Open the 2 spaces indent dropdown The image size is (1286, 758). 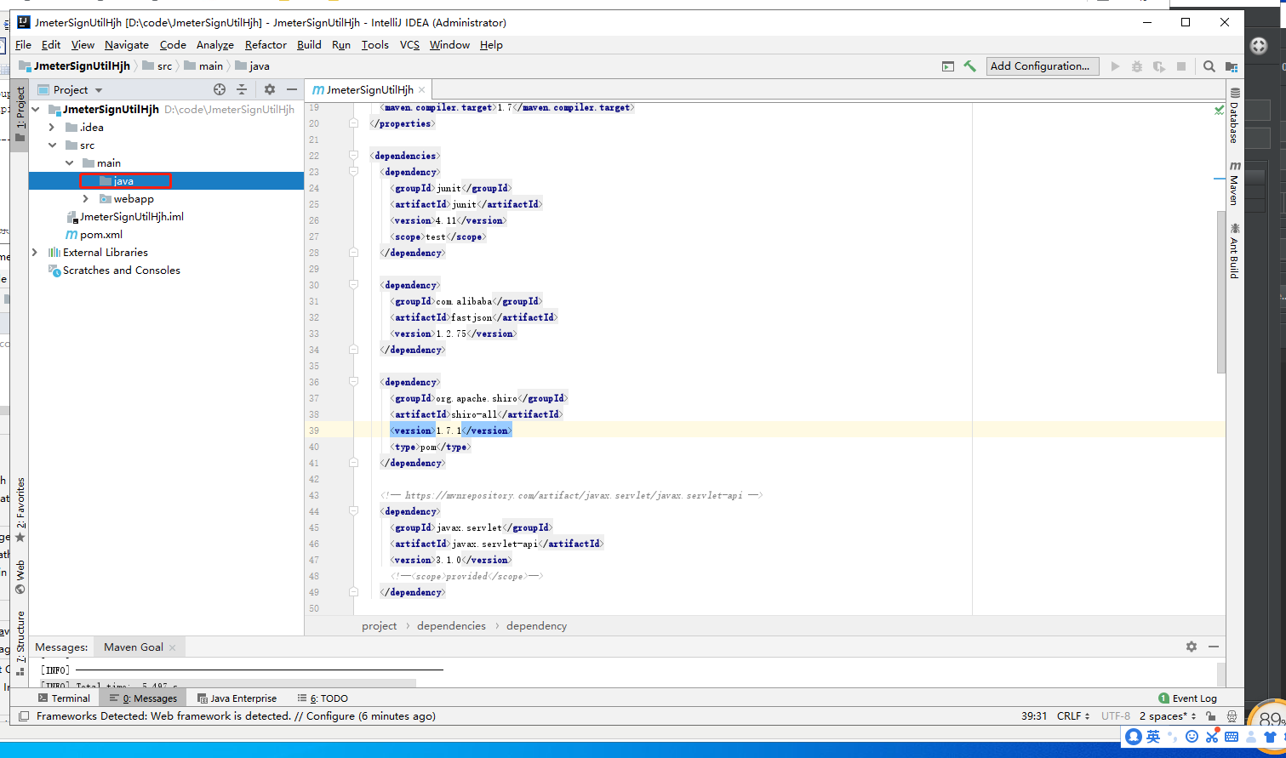pyautogui.click(x=1168, y=716)
